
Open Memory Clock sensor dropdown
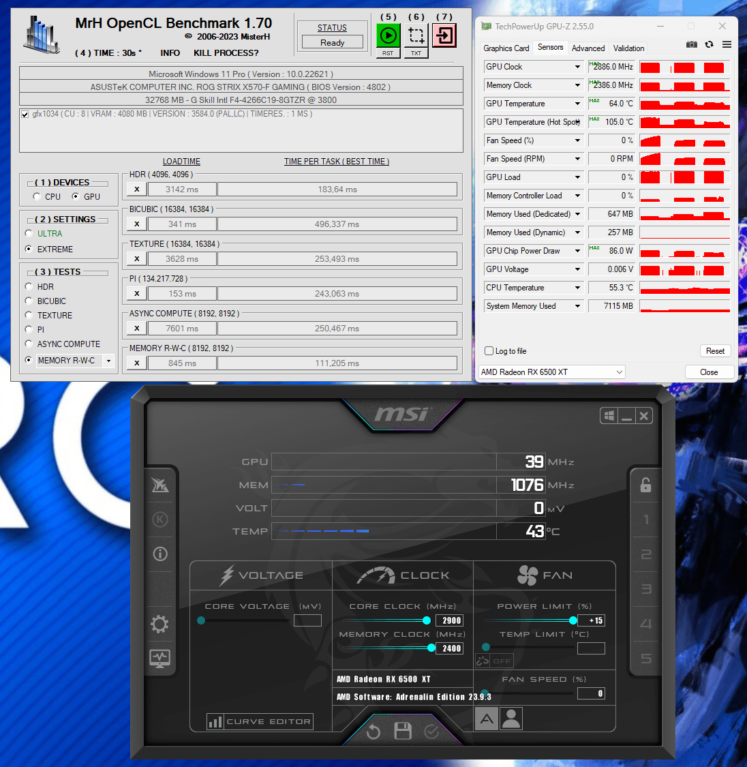[577, 85]
